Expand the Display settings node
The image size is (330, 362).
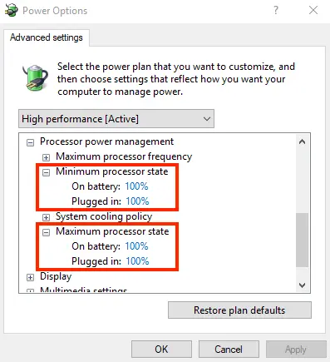pos(30,277)
